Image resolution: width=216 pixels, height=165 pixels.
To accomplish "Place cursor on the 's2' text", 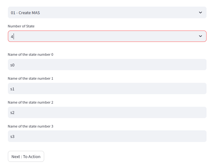I will pos(13,113).
